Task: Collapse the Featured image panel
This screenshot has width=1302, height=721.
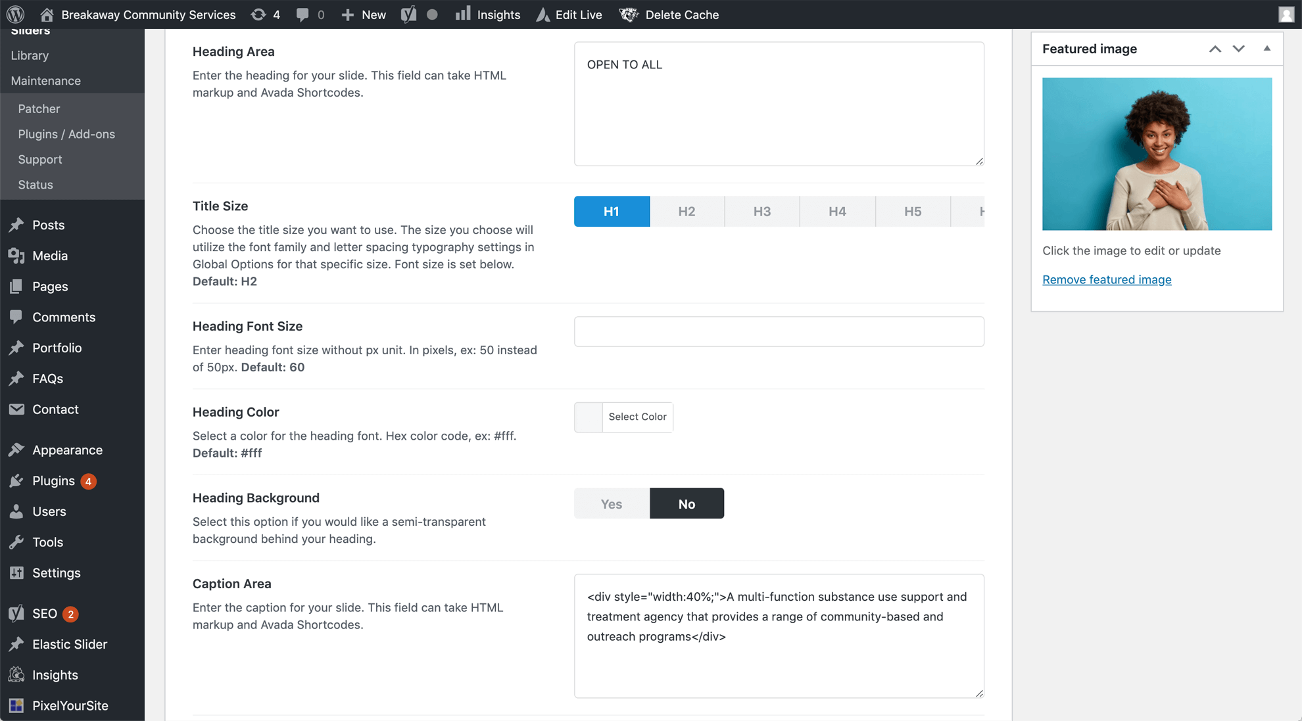Action: 1267,49
